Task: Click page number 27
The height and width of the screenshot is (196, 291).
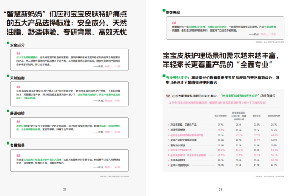Action: coord(65,189)
